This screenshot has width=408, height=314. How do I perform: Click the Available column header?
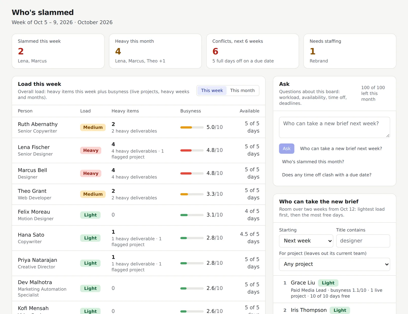[x=249, y=111]
